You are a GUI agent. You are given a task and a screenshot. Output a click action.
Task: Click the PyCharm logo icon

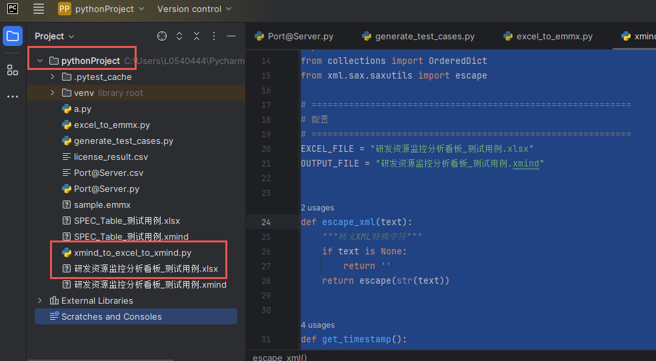point(13,9)
